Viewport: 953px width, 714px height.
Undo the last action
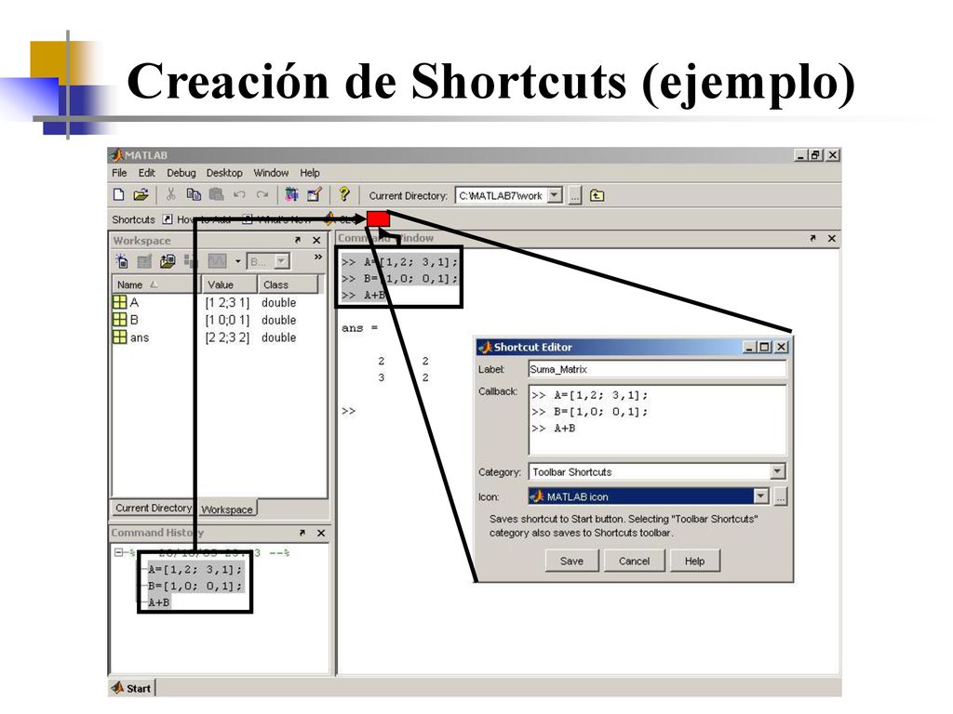point(239,195)
